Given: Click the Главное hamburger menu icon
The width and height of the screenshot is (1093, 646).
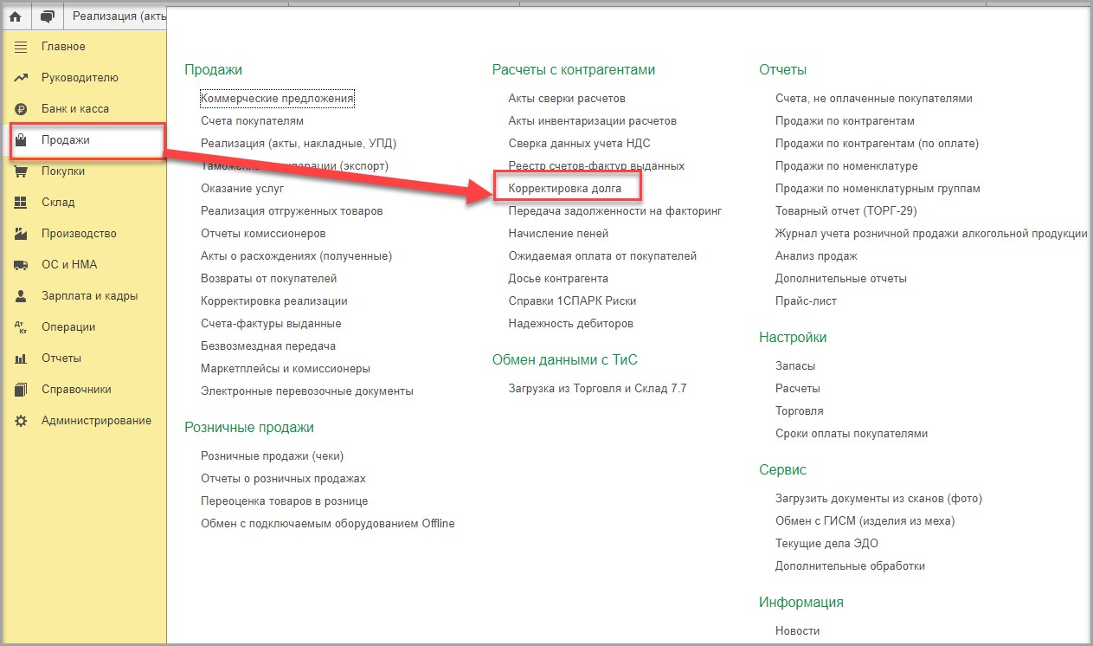Looking at the screenshot, I should (x=22, y=47).
